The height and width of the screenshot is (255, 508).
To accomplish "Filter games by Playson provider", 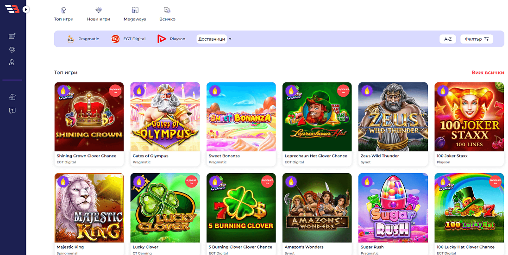I will (171, 39).
